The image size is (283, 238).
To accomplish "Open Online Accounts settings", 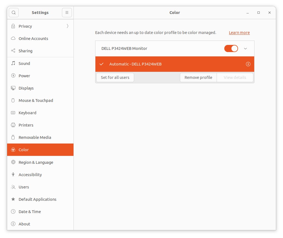I will tap(40, 38).
